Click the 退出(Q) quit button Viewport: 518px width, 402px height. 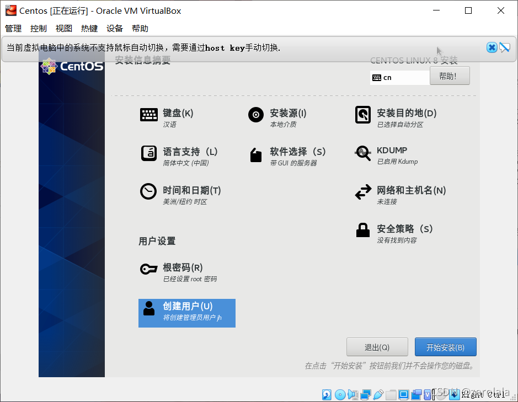377,347
